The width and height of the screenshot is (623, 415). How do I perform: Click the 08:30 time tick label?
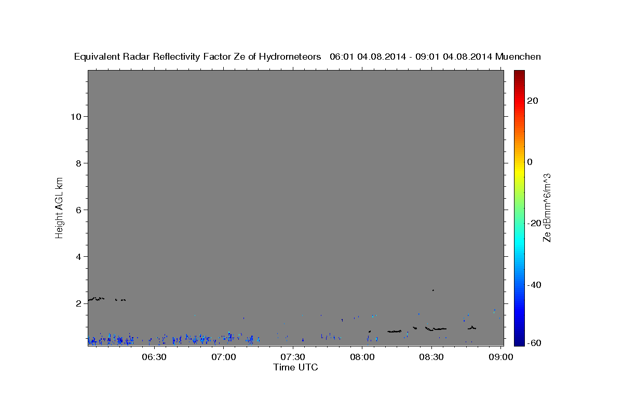coord(431,357)
